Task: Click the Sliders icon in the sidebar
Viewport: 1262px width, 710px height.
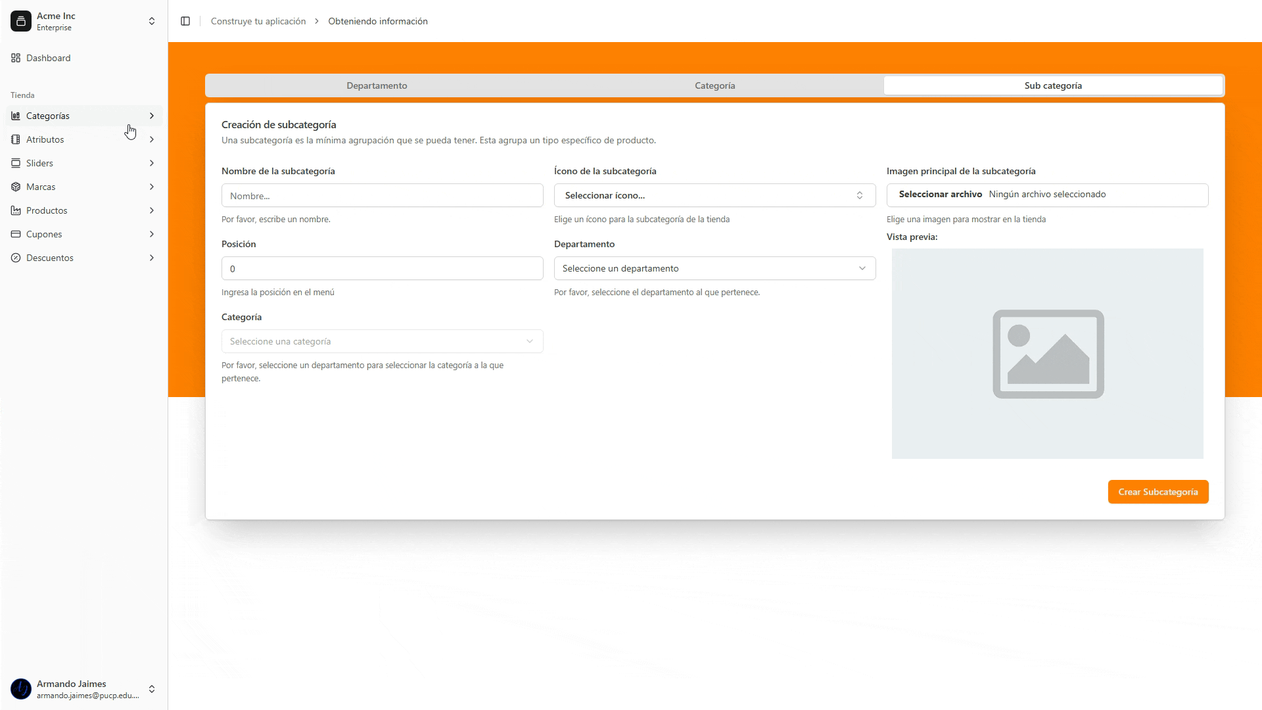Action: 16,163
